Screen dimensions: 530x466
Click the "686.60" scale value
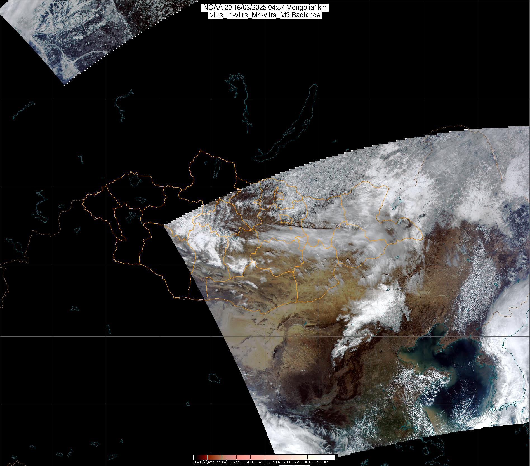tap(307, 462)
